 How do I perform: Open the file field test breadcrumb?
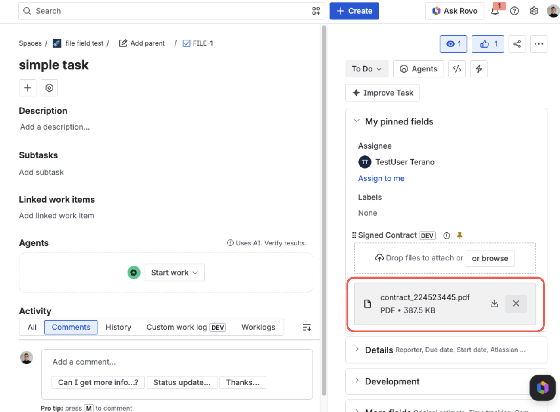pyautogui.click(x=84, y=43)
